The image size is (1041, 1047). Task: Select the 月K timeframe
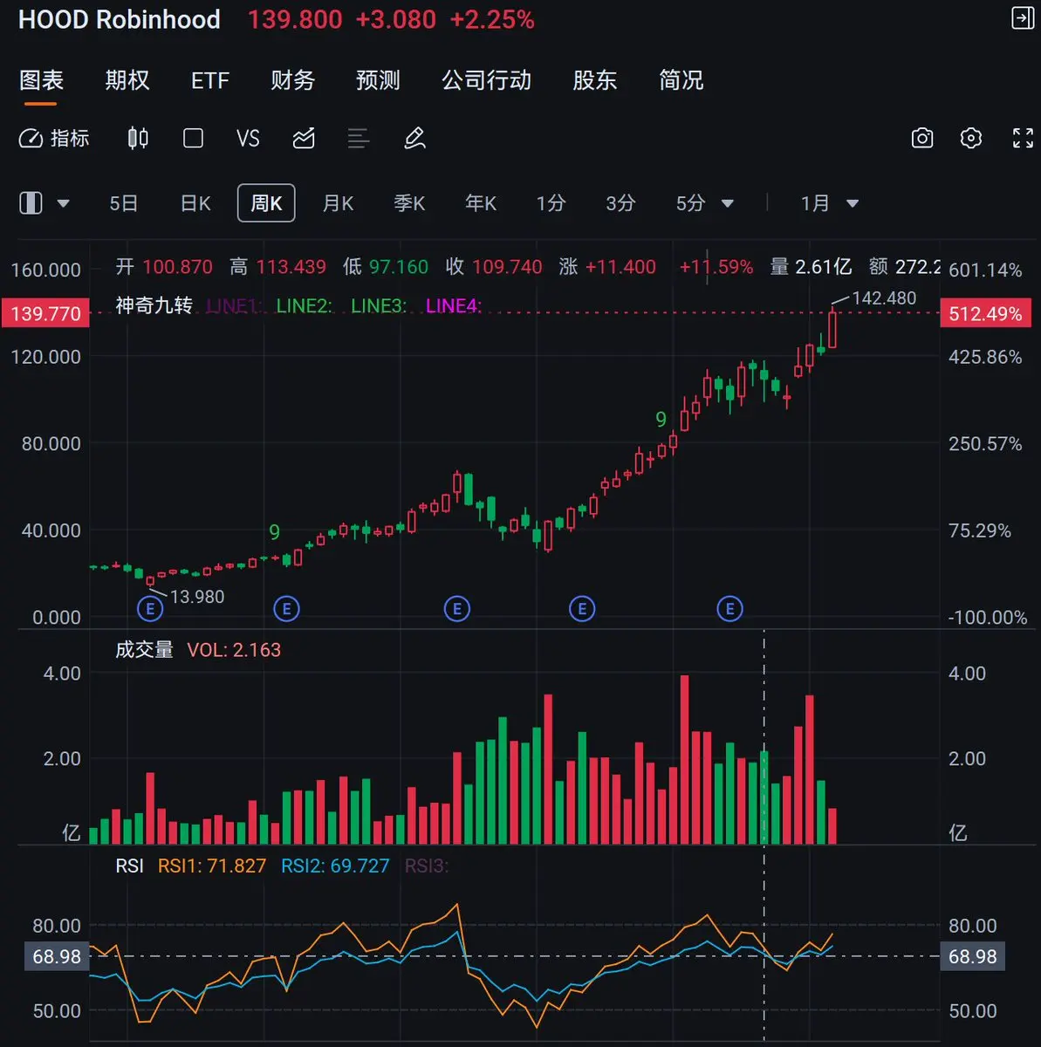338,203
